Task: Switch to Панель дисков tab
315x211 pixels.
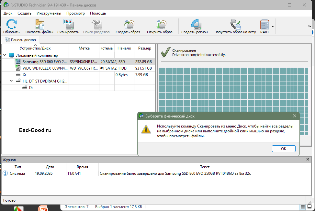Action: [x=20, y=40]
